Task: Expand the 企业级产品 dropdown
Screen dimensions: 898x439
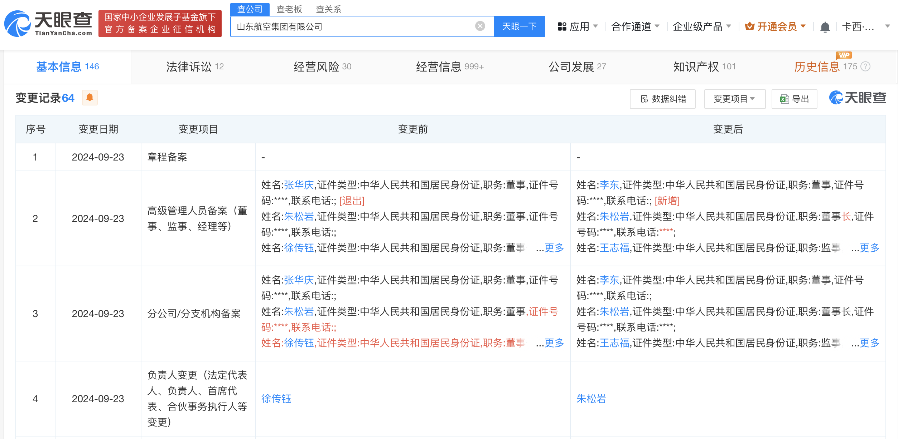Action: (x=702, y=26)
